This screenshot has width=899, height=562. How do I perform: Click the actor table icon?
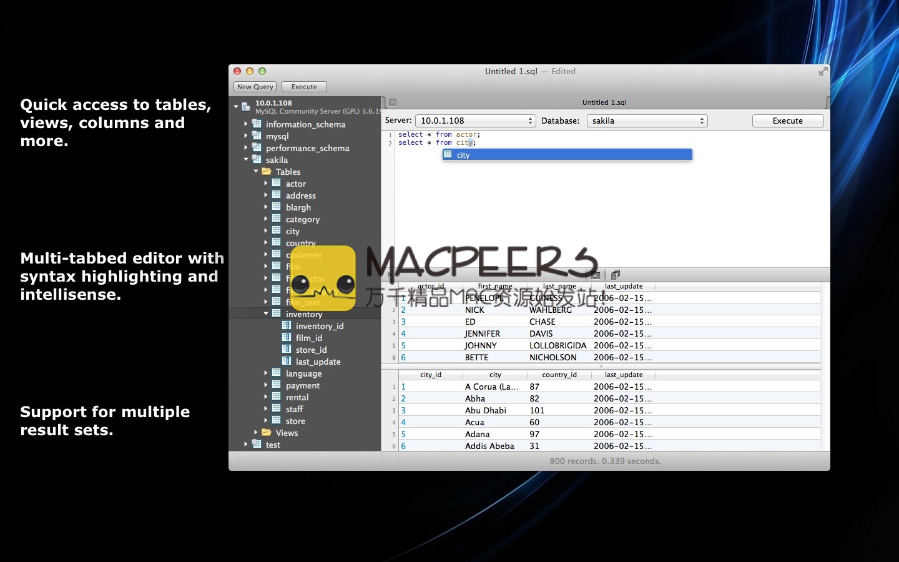pos(277,184)
